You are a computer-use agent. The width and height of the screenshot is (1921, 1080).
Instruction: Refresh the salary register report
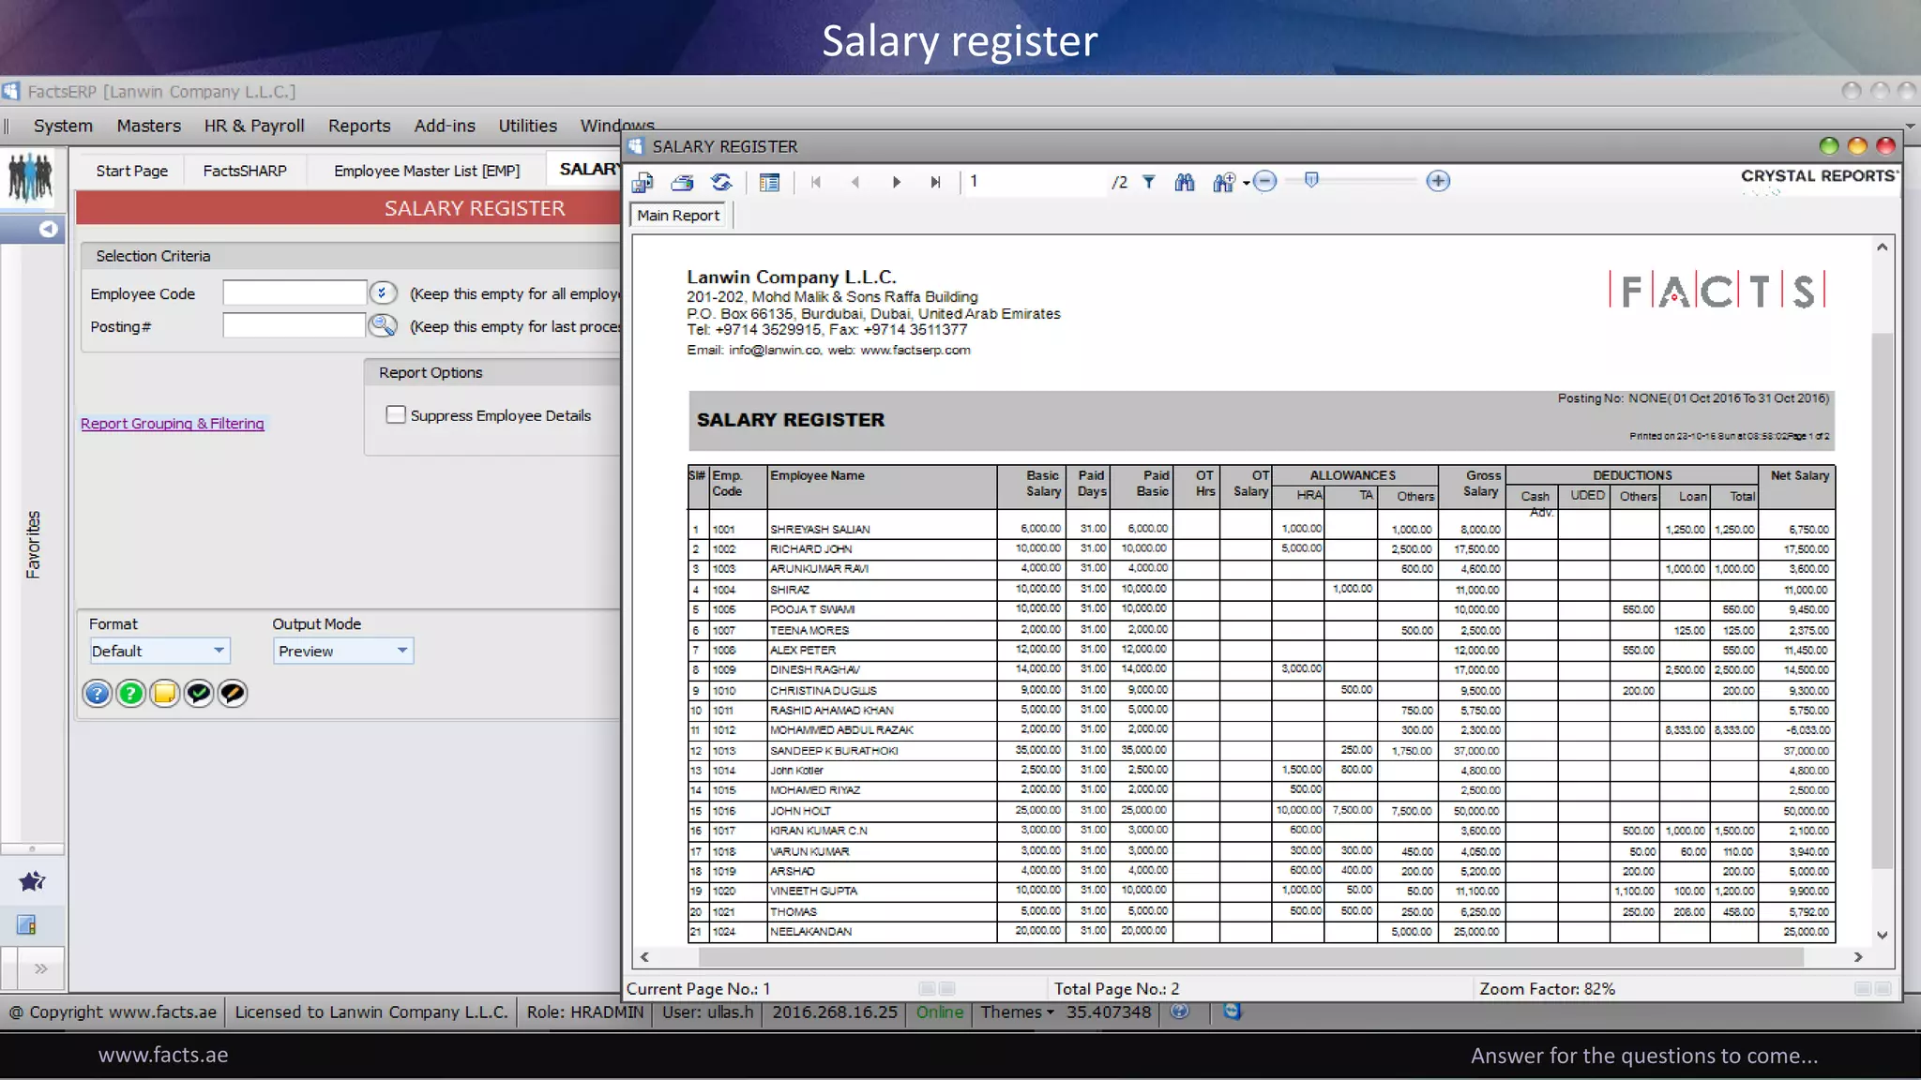[x=721, y=182]
